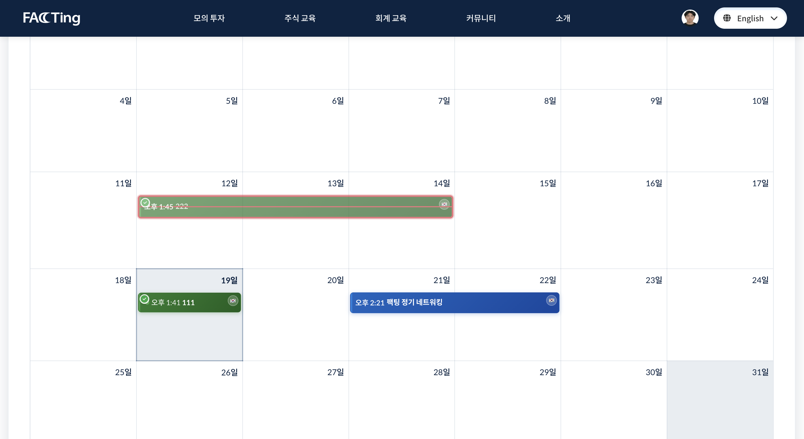Image resolution: width=804 pixels, height=439 pixels.
Task: Click the flag icon on 팩팅 정기 네트워킹 event
Action: click(551, 300)
